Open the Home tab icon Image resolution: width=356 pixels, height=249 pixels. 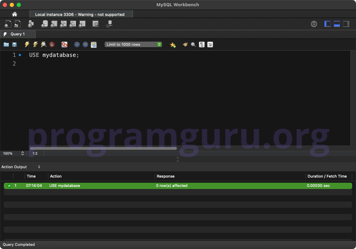pyautogui.click(x=15, y=14)
